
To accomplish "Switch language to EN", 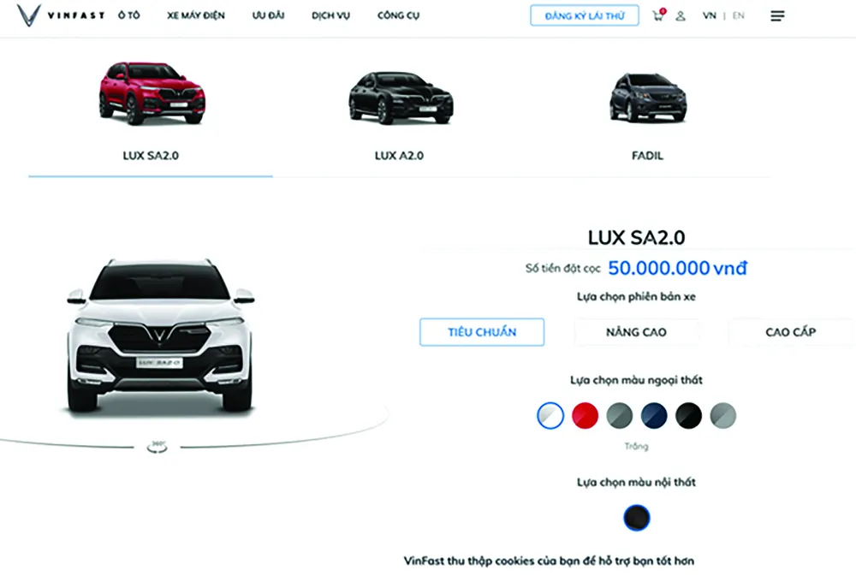I will point(738,15).
